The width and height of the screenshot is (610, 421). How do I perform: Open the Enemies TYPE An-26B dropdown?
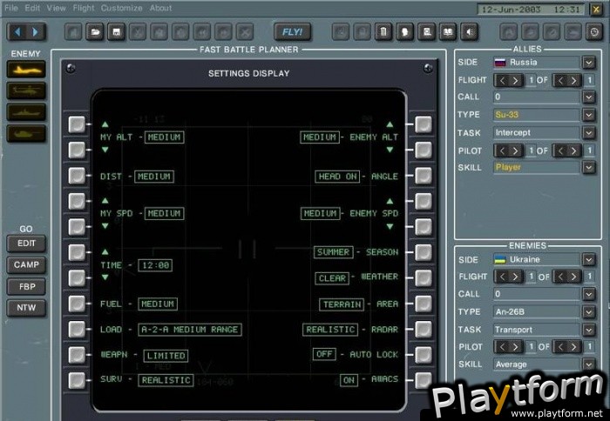588,312
